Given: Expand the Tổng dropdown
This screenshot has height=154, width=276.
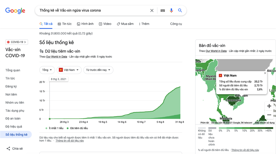Looking at the screenshot, I should click(x=47, y=70).
